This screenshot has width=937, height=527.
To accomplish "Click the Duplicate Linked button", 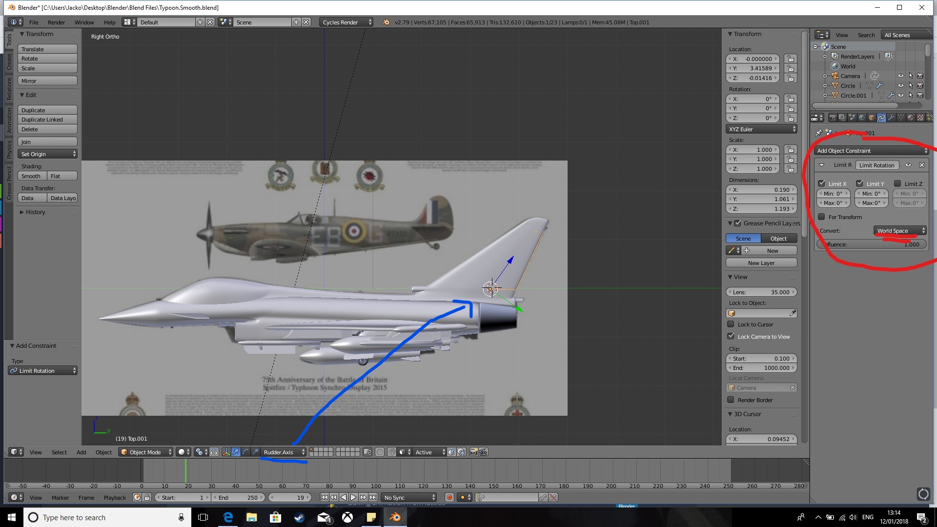I will [x=47, y=120].
